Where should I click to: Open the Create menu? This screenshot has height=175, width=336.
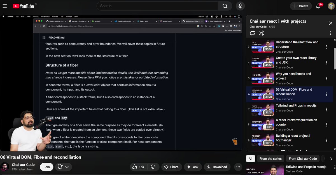tap(300, 6)
